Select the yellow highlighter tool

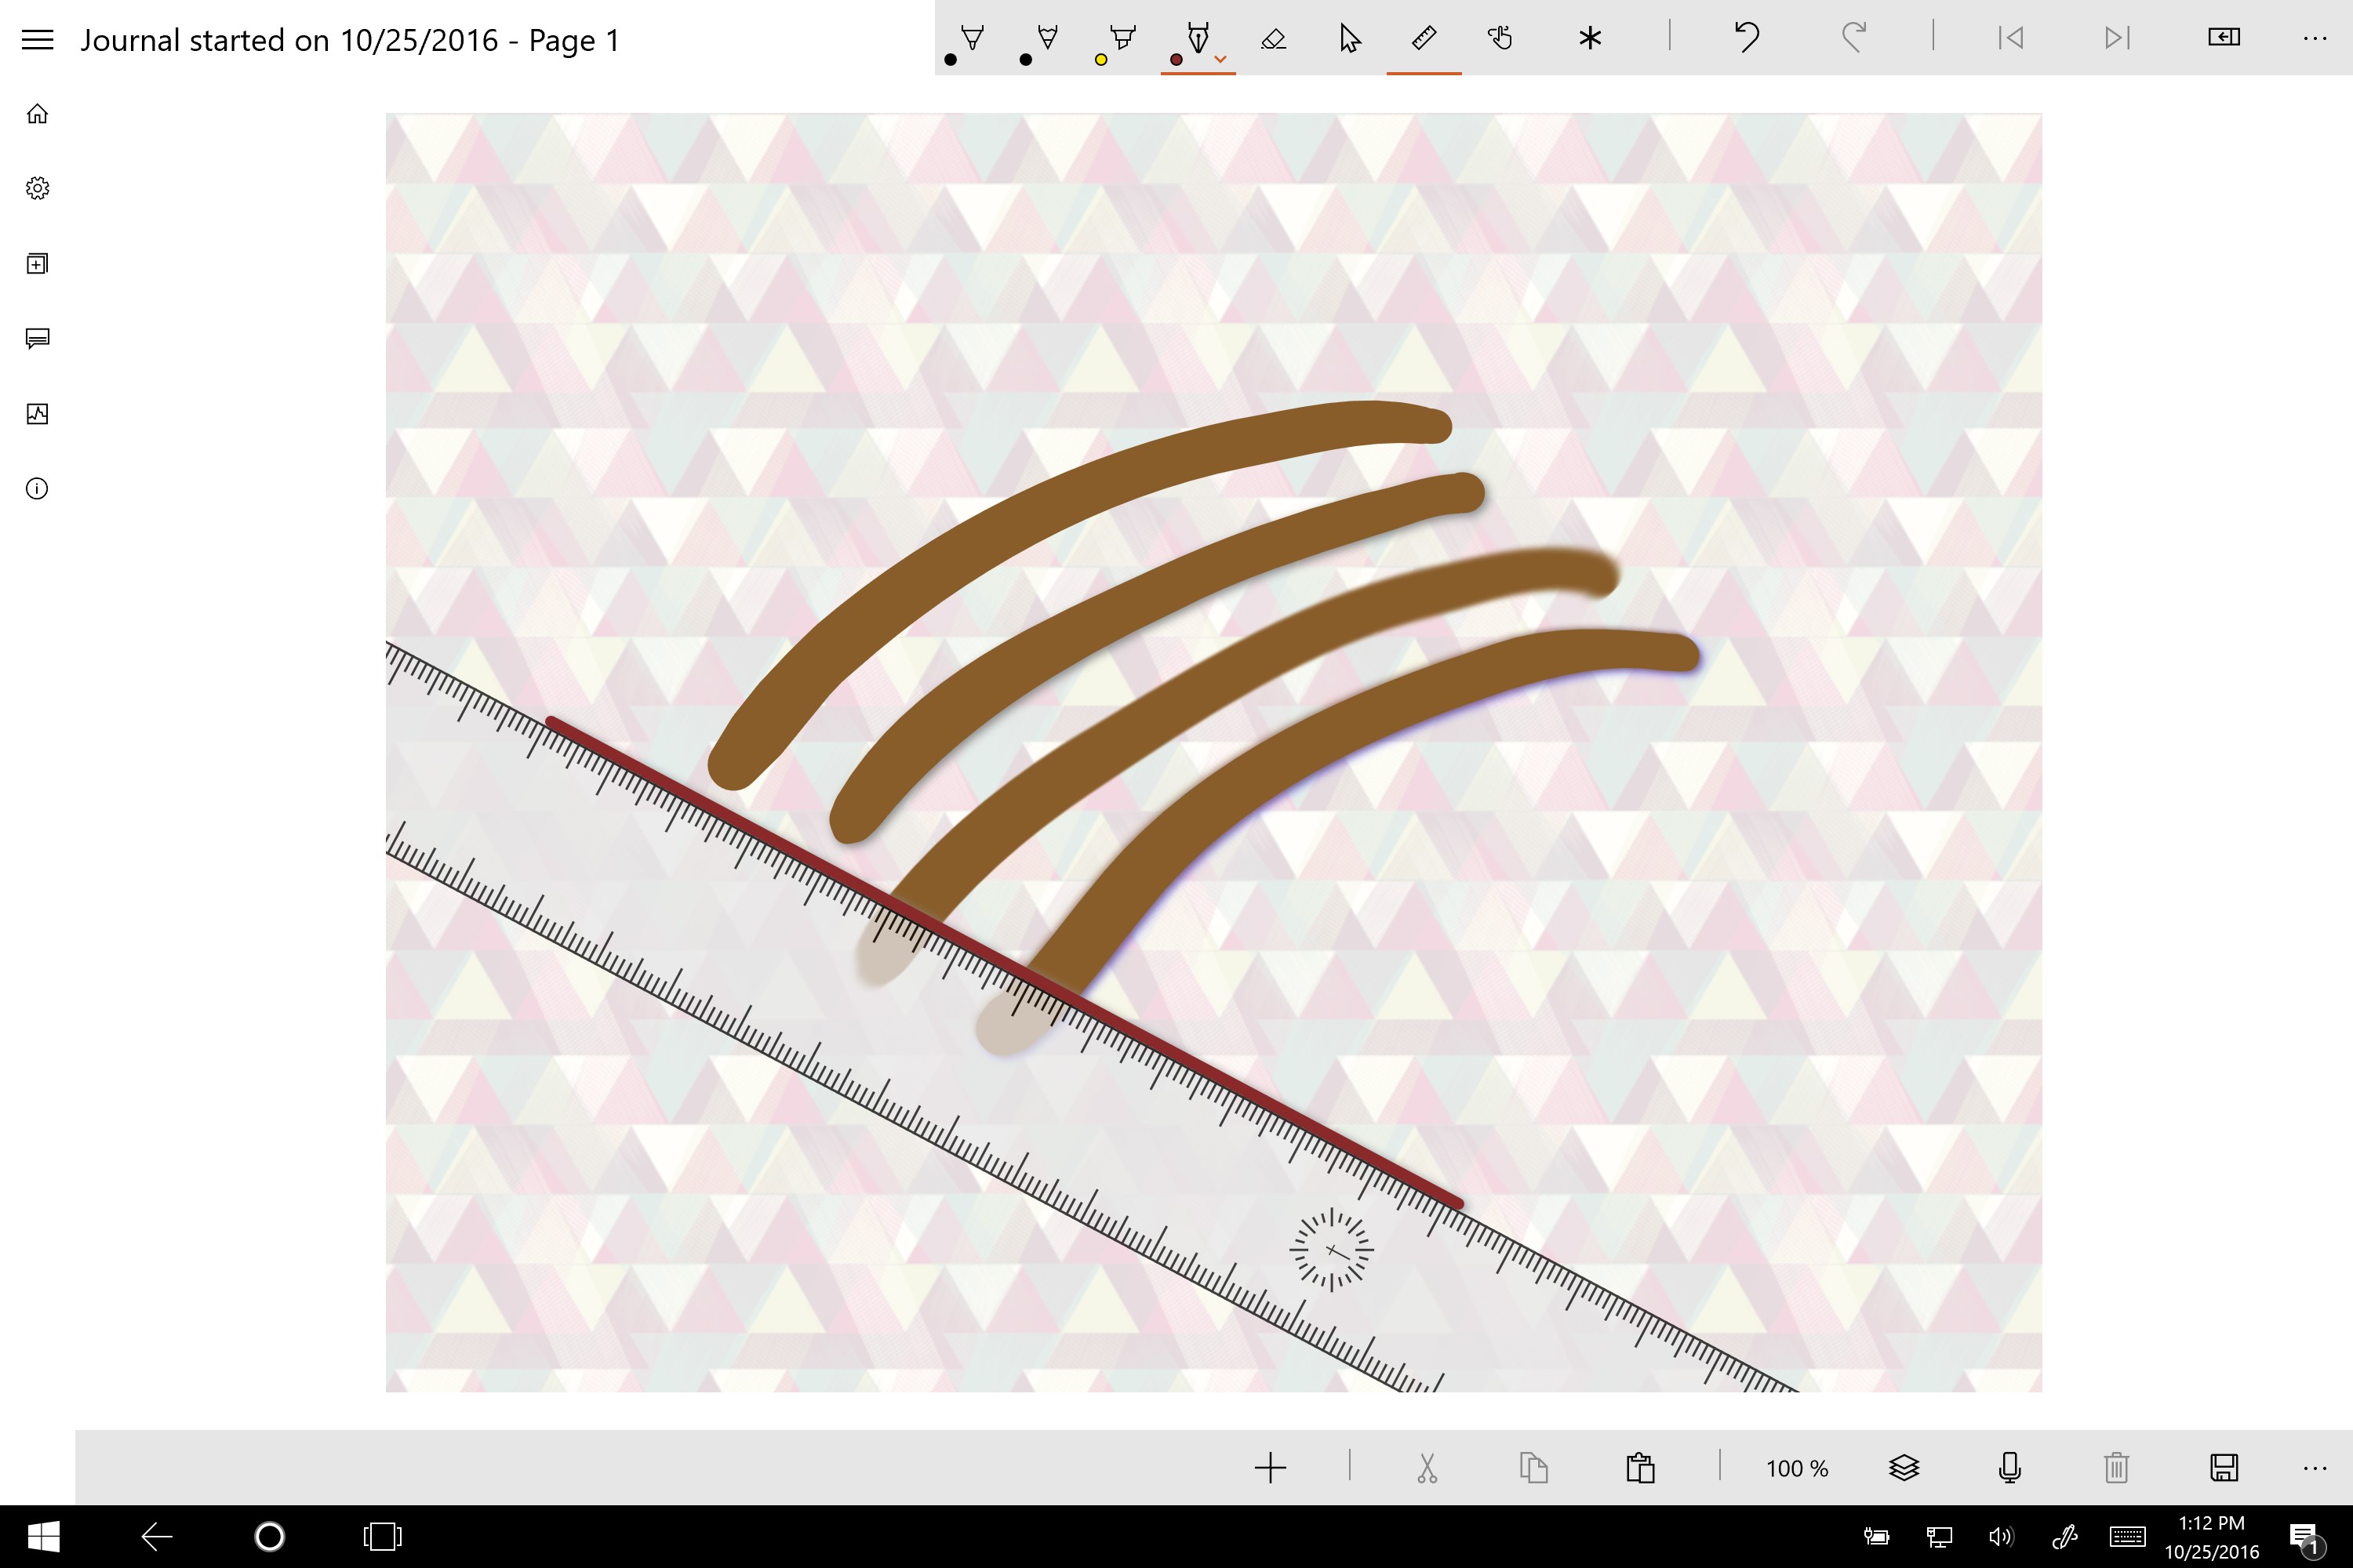1122,38
